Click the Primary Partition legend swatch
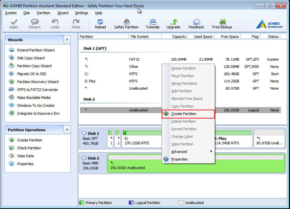 click(82, 202)
